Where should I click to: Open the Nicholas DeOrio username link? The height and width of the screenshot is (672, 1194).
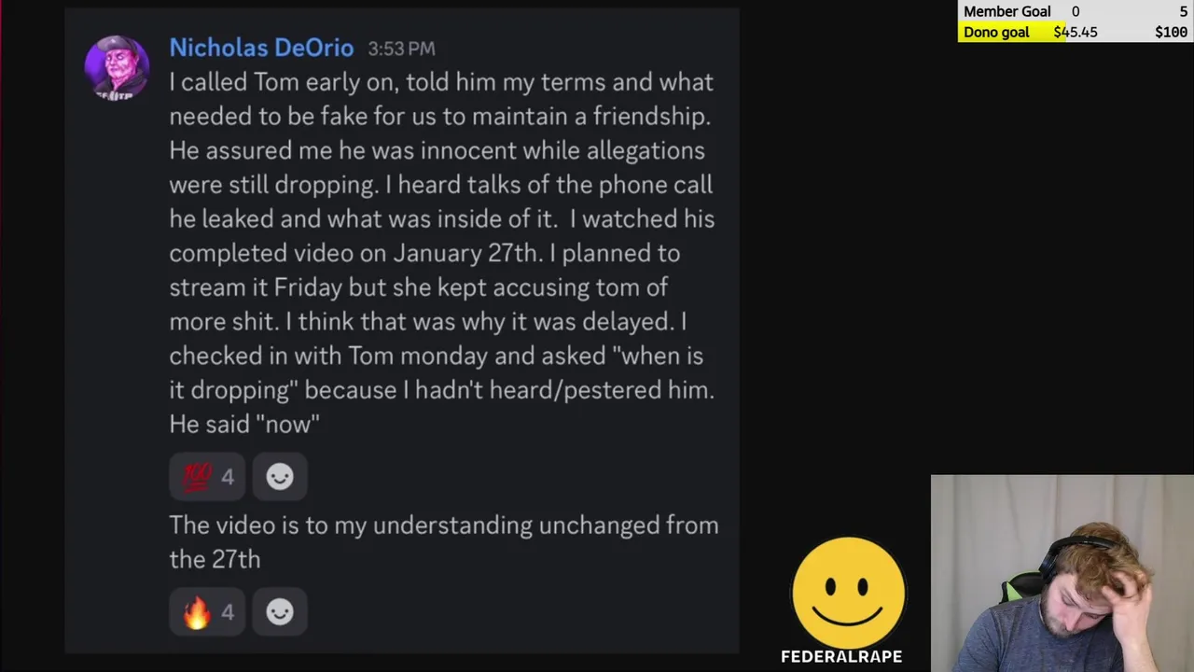pos(261,48)
